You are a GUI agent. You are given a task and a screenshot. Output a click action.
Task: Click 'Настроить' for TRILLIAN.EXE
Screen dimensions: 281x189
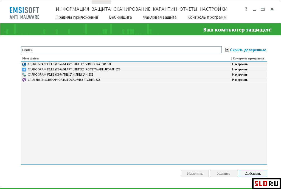[x=240, y=75]
